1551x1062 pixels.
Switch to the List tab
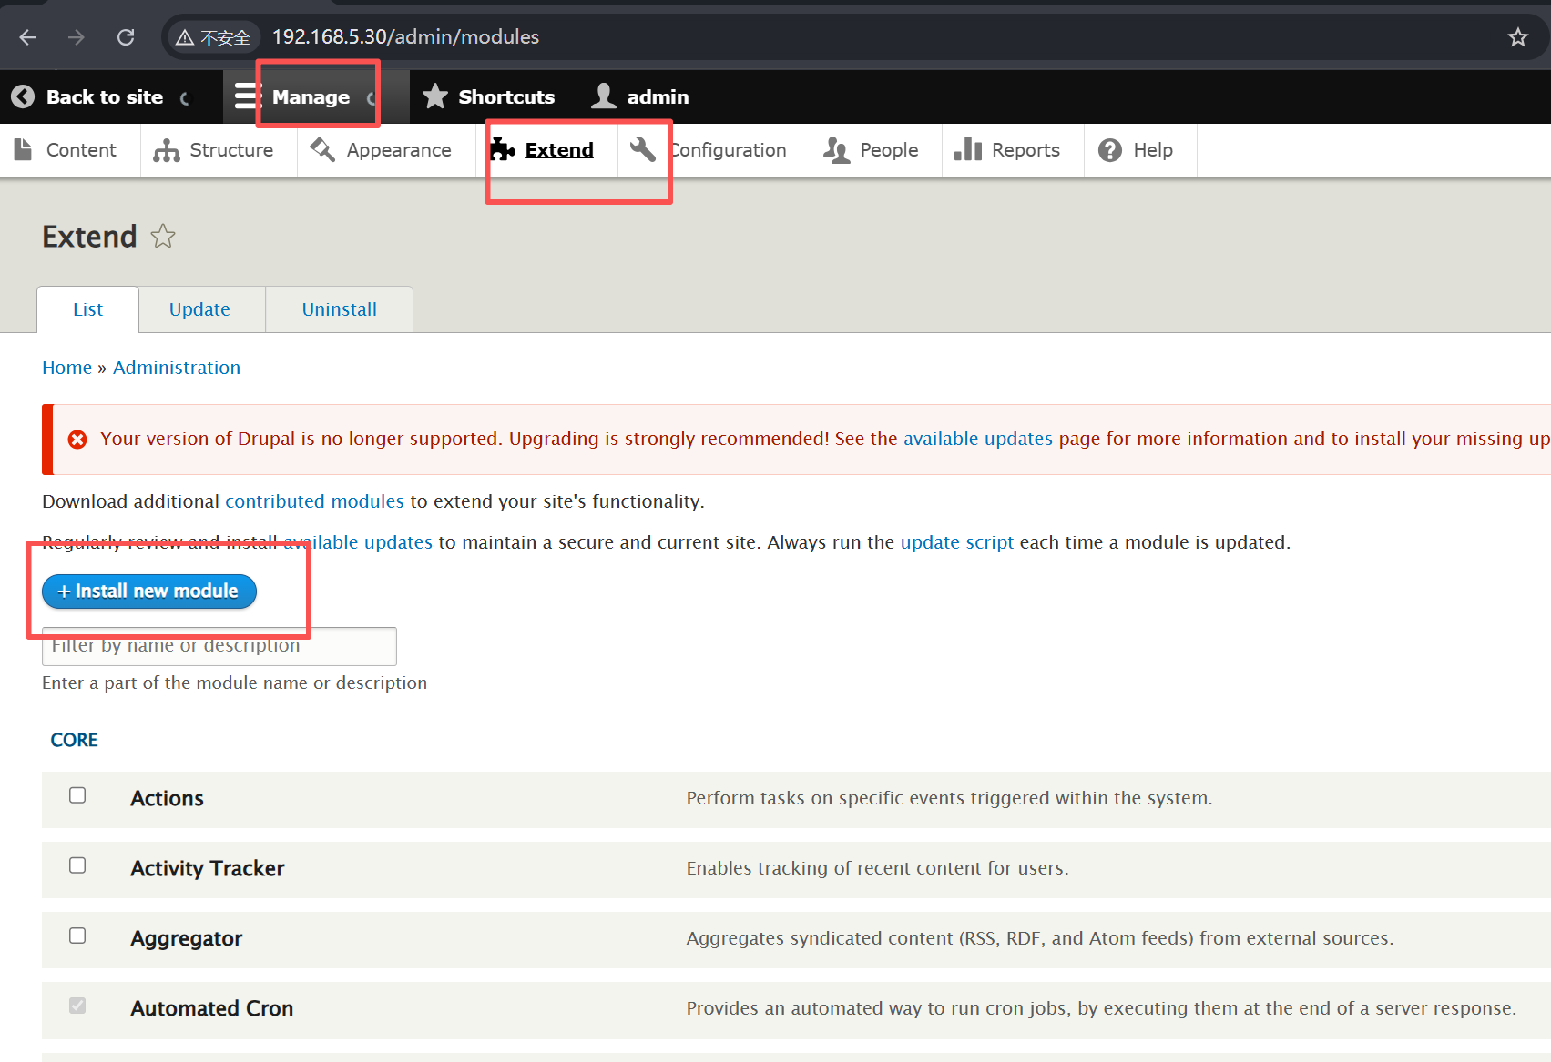87,310
